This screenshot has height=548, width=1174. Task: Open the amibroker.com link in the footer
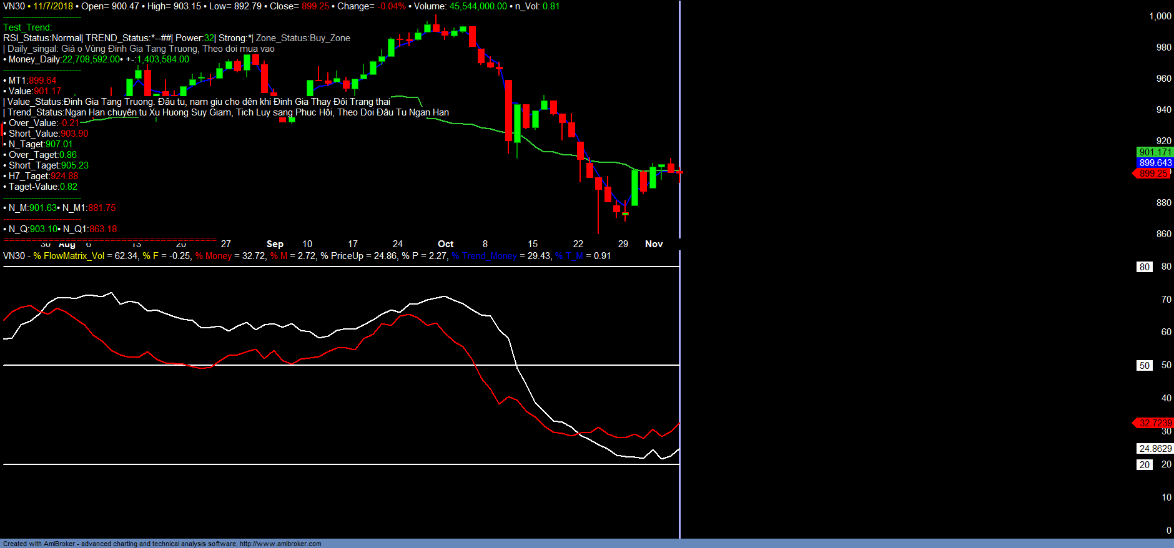(280, 544)
